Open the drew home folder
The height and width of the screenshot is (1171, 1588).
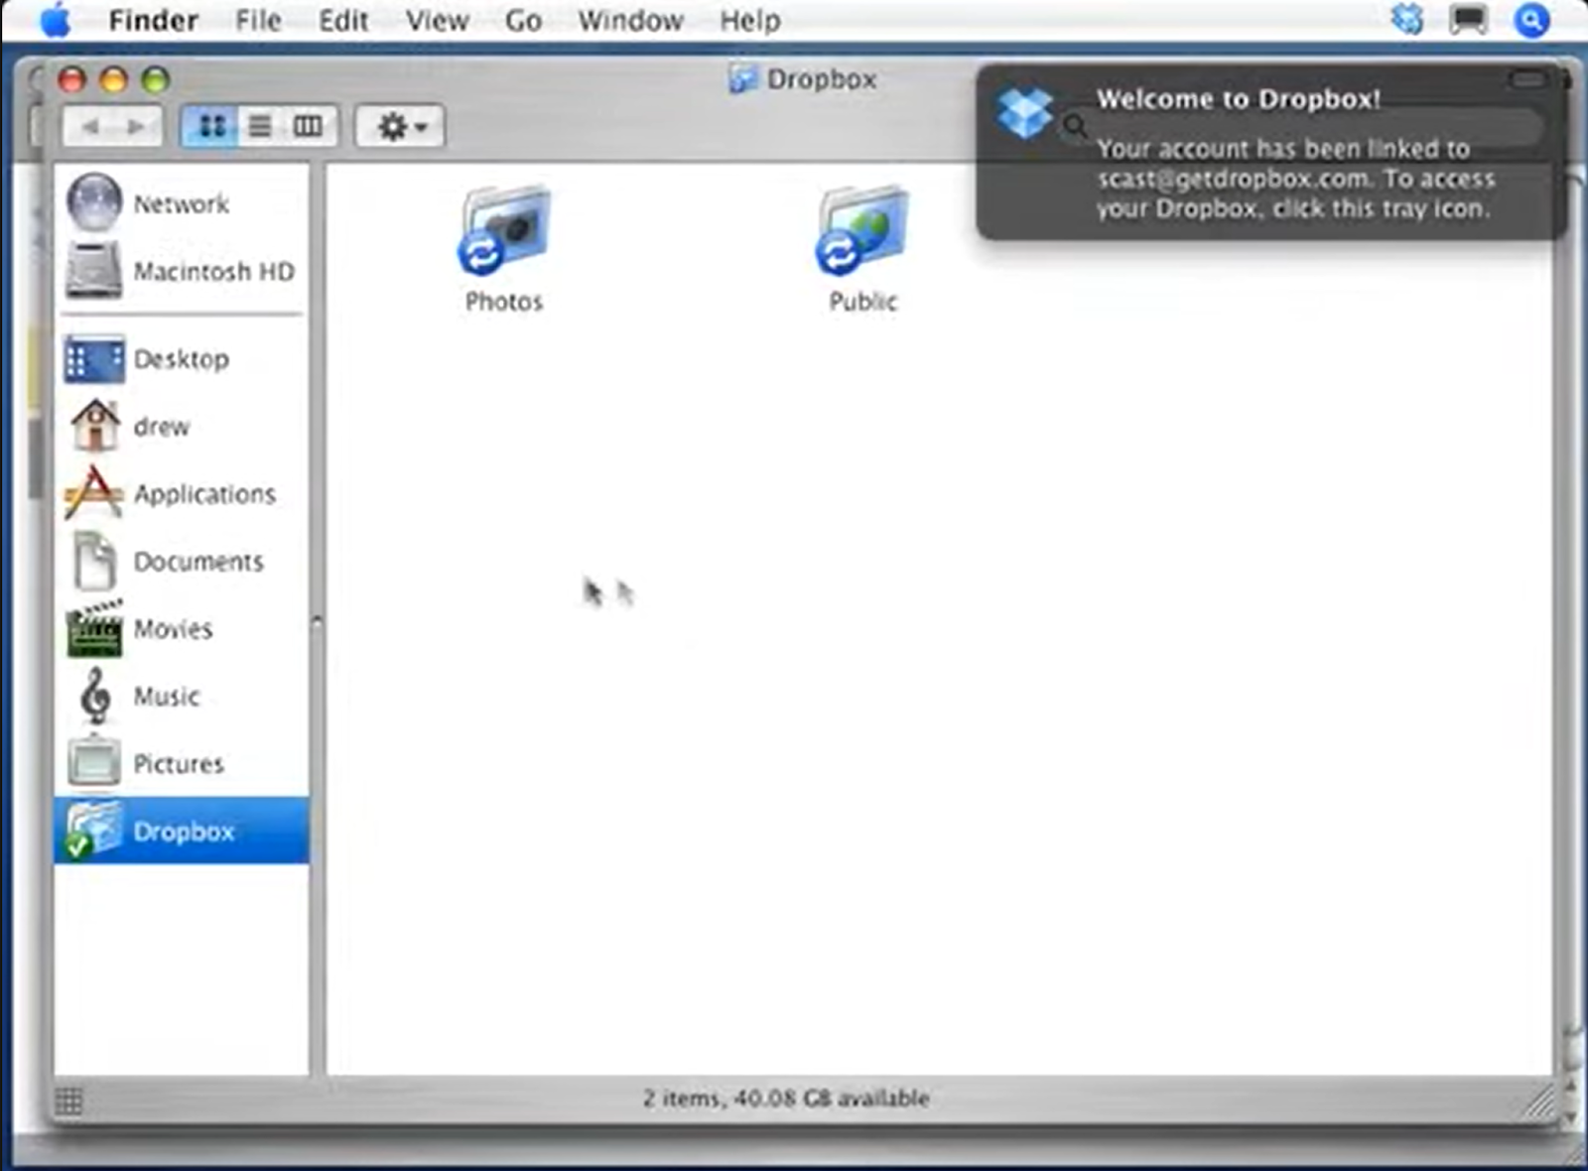[x=182, y=426]
